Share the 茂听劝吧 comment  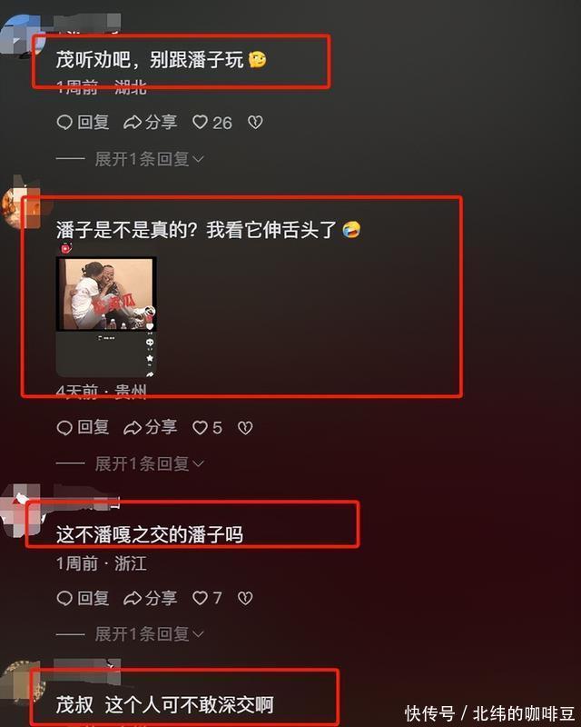(150, 123)
